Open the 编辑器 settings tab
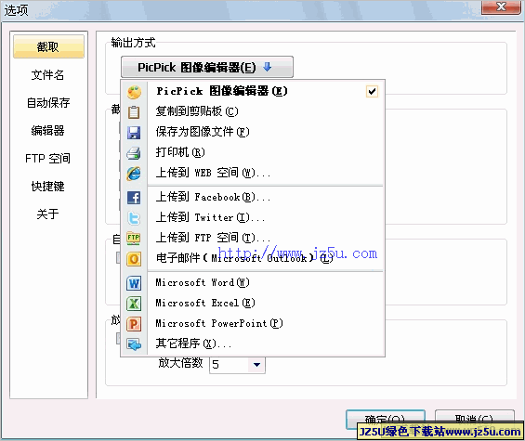The height and width of the screenshot is (441, 525). pos(48,131)
